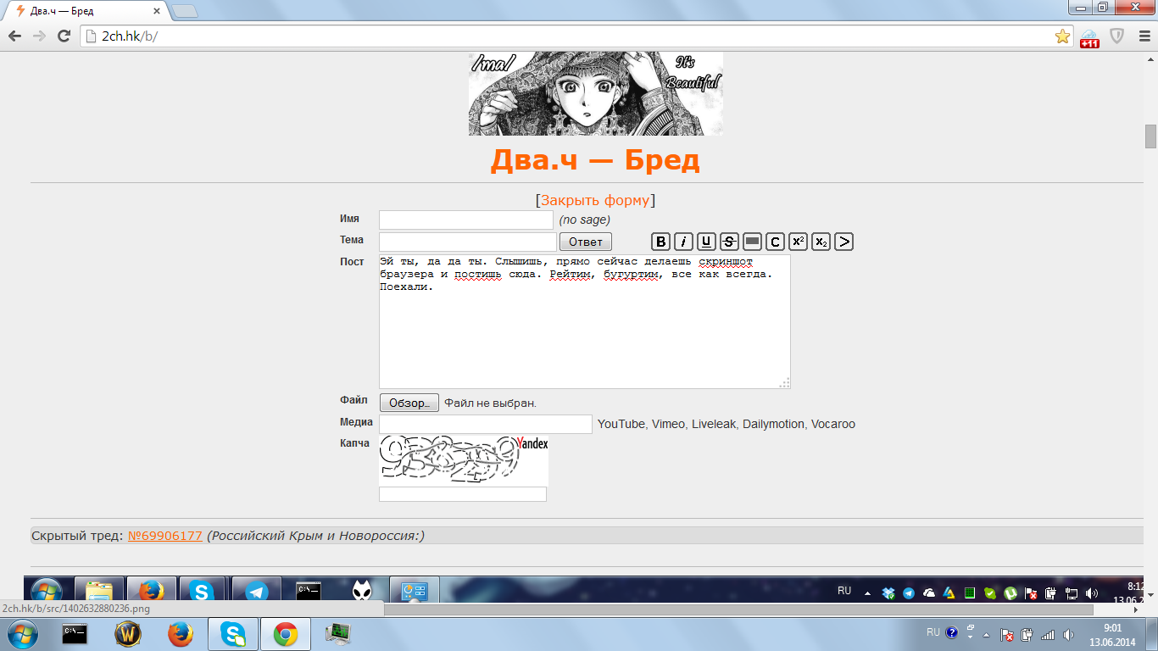The width and height of the screenshot is (1158, 651).
Task: Open hidden thread link №69906177
Action: (x=165, y=536)
